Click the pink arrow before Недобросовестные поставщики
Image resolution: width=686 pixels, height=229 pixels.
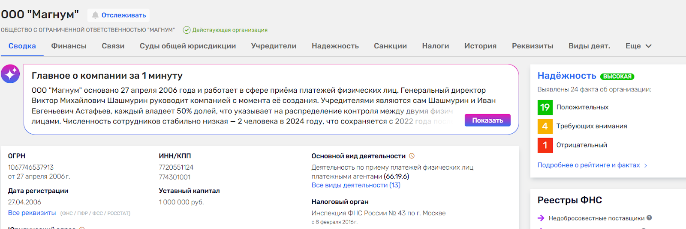tap(541, 218)
